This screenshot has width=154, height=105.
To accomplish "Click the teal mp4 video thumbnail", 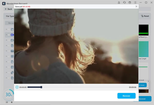I will (143, 49).
